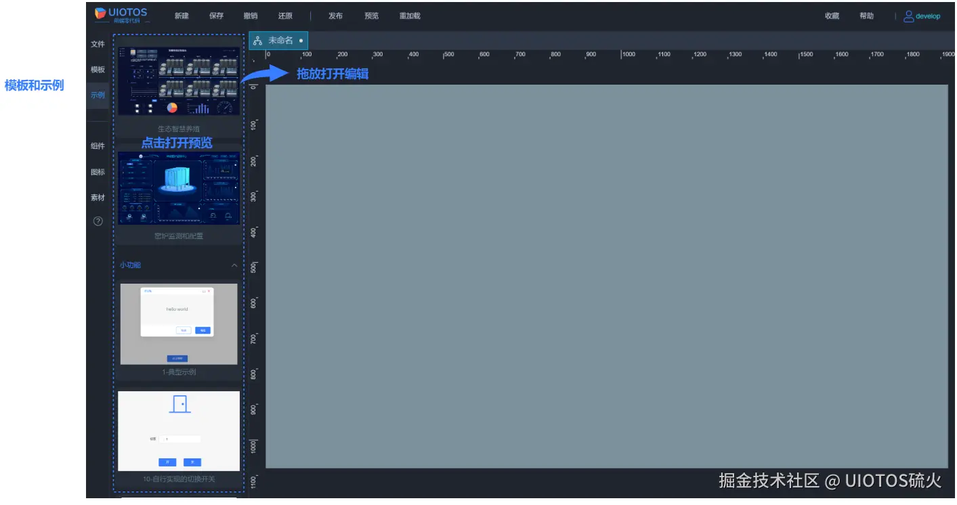The height and width of the screenshot is (505, 957).
Task: Switch to 文件 sidebar tab
Action: (98, 44)
